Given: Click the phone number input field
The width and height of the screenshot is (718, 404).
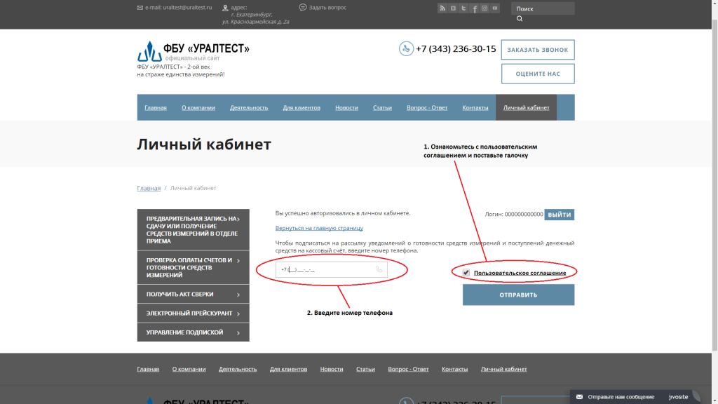Looking at the screenshot, I should (332, 269).
